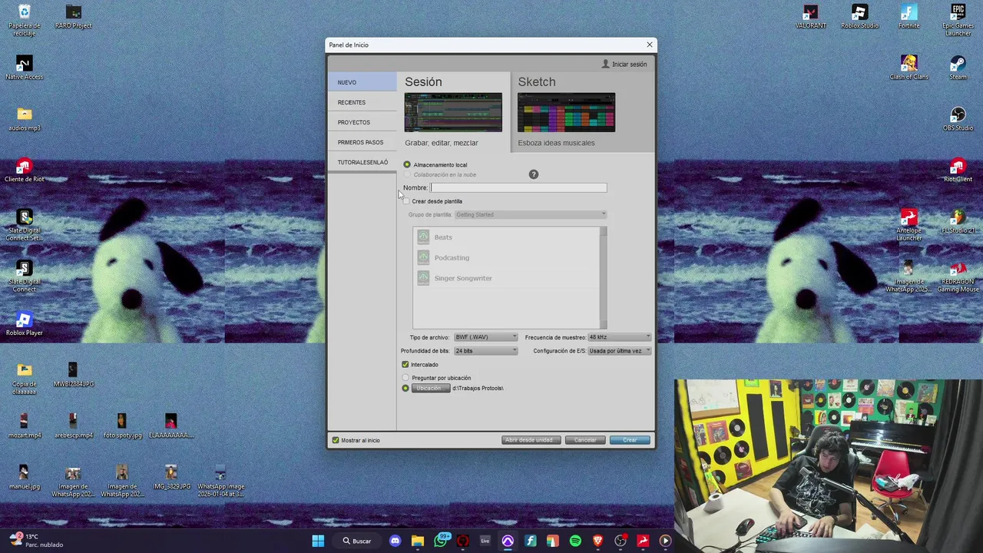Open the Configuración de E/S dropdown
The height and width of the screenshot is (553, 983).
(x=619, y=351)
